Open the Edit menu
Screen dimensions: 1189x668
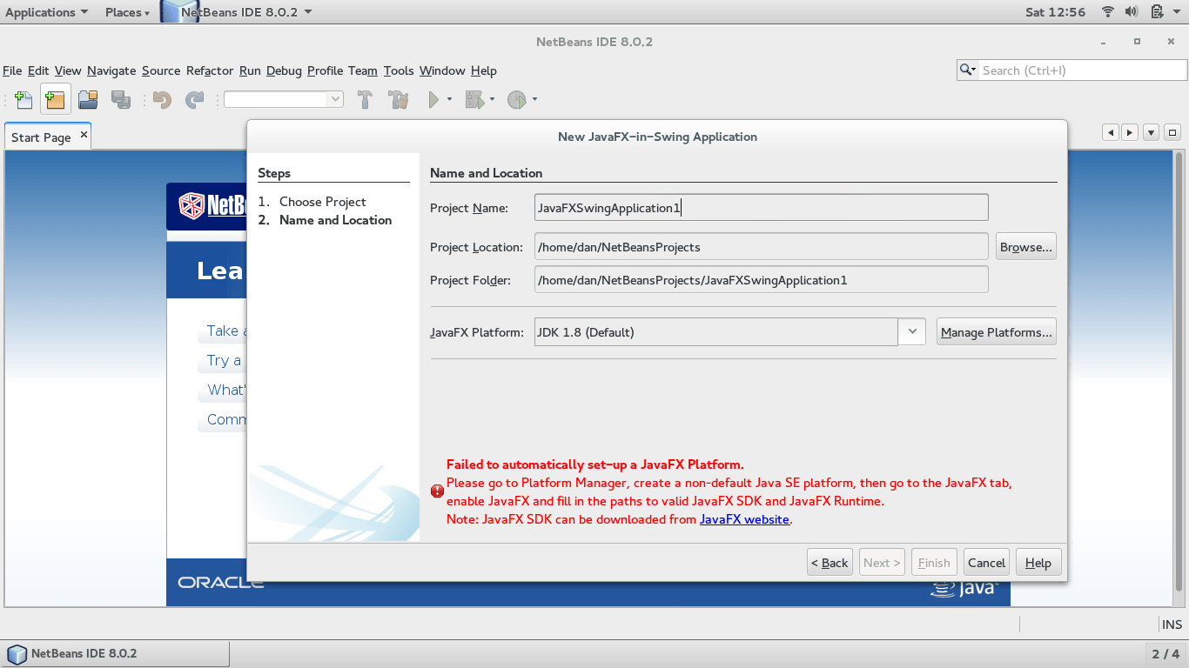click(x=38, y=70)
